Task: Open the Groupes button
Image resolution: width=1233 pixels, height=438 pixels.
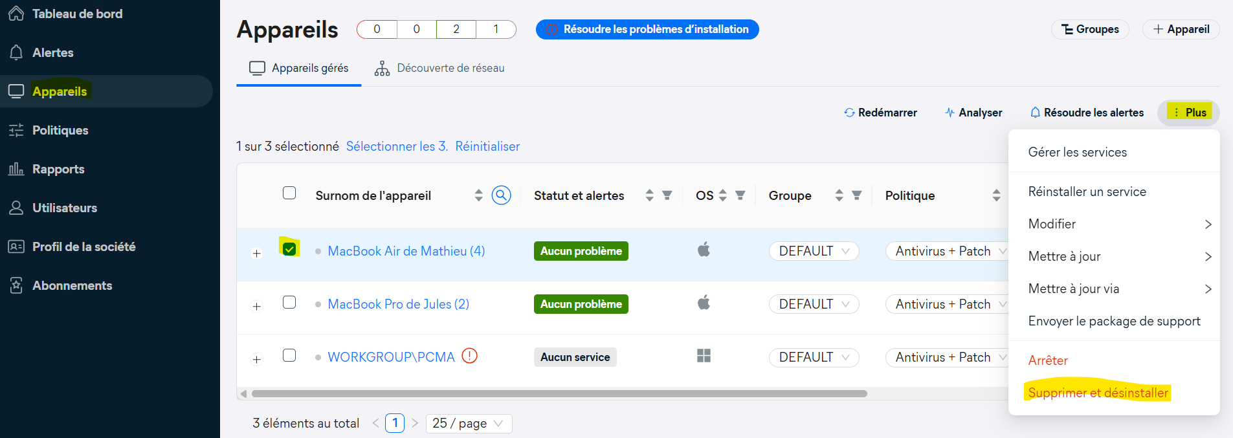Action: (x=1090, y=29)
